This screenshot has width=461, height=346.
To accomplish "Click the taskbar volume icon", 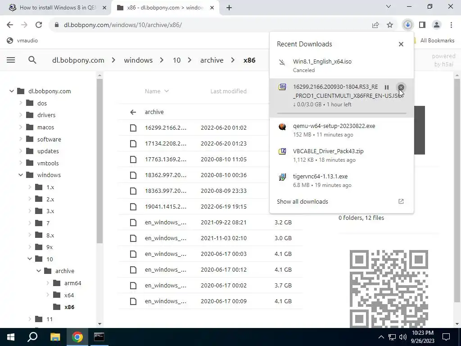I will pos(403,337).
